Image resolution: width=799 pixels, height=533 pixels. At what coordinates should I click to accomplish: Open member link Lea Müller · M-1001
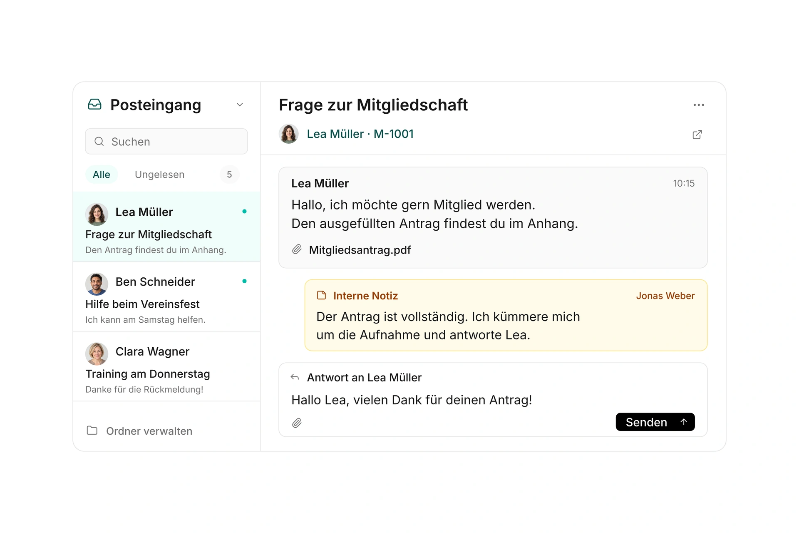click(x=360, y=134)
